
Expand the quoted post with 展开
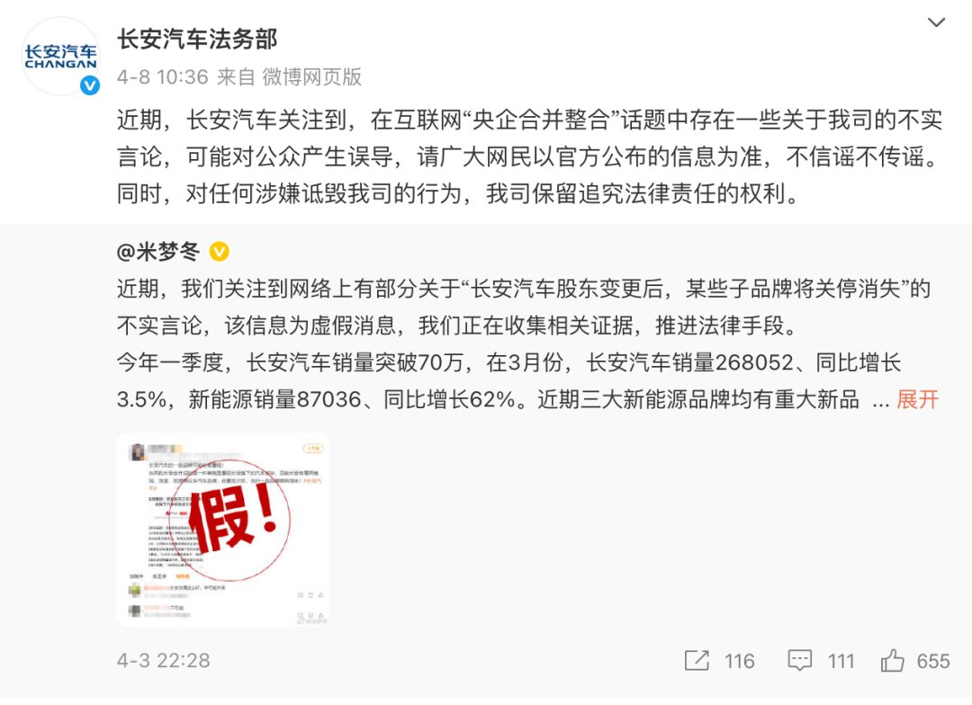point(917,399)
